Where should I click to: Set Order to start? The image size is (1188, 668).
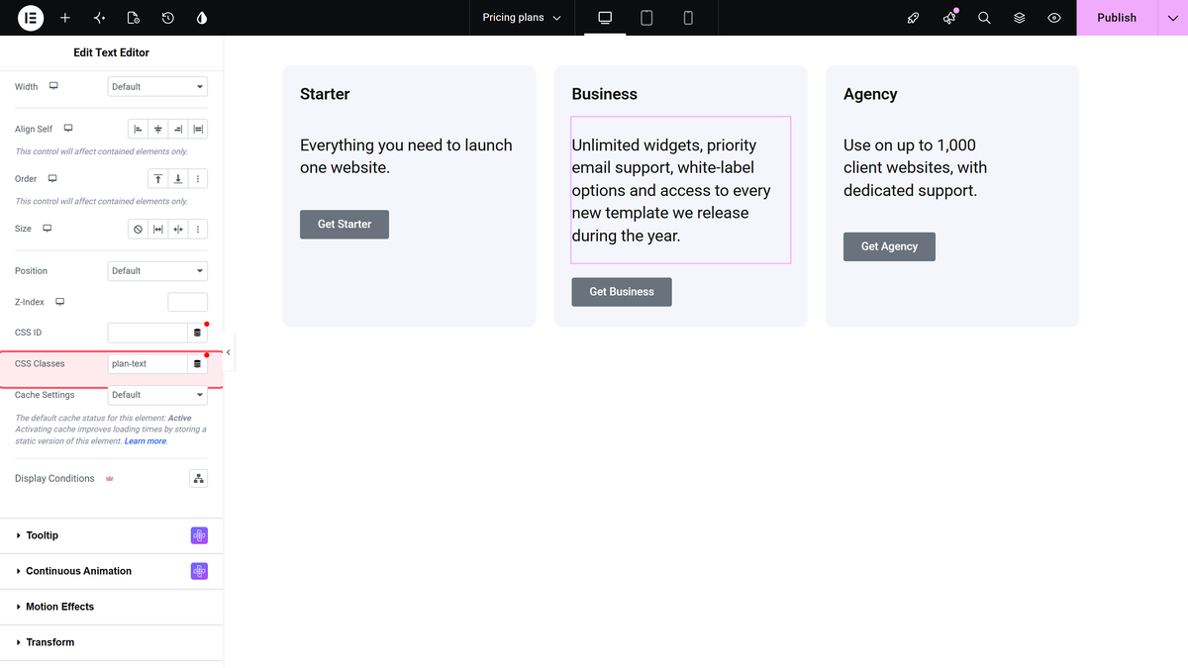click(x=157, y=179)
